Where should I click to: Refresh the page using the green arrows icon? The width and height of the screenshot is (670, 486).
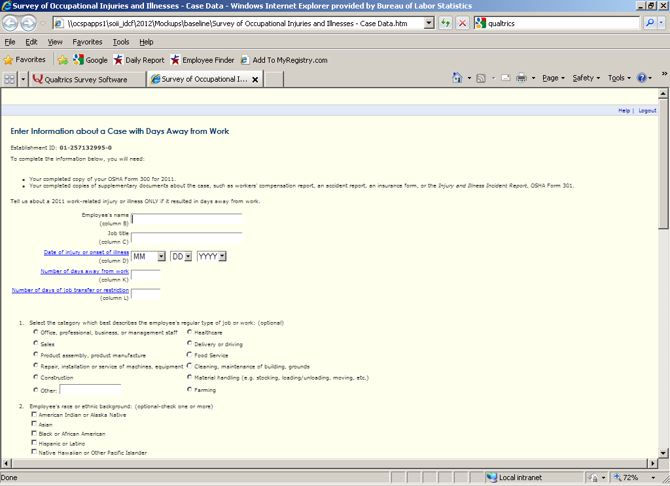click(x=445, y=23)
